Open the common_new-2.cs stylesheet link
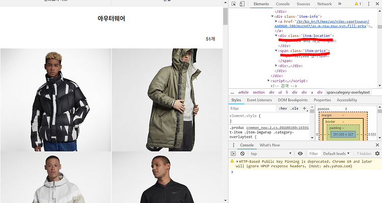Screen dimensions: 382x203 pyautogui.click(x=278, y=127)
